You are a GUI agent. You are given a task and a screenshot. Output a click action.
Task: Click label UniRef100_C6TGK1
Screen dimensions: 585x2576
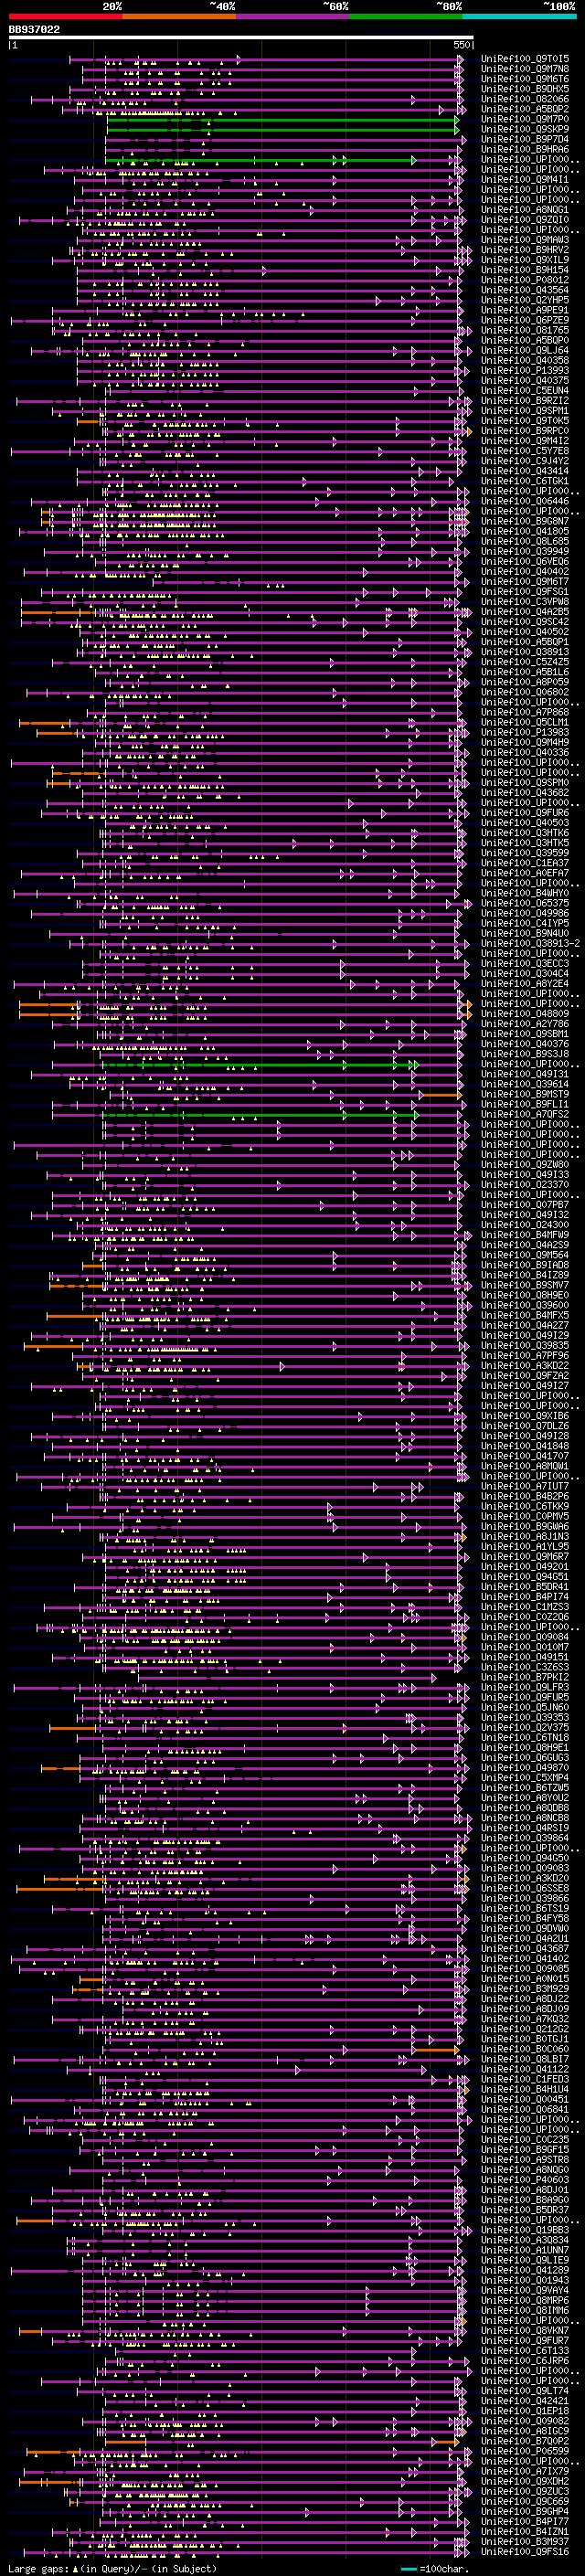[525, 481]
